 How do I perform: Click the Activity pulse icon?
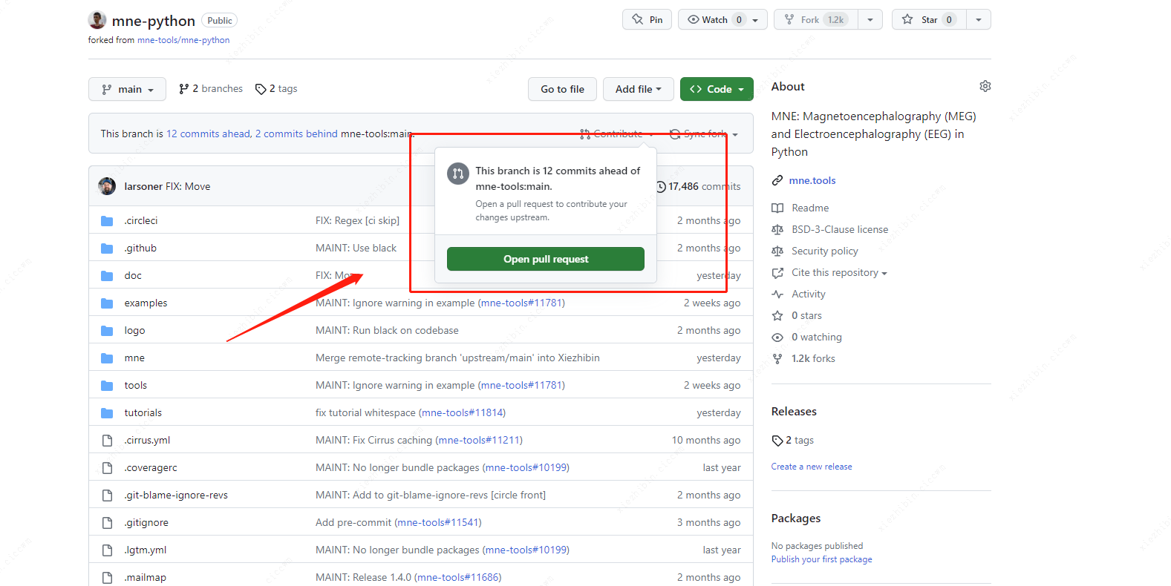[777, 294]
